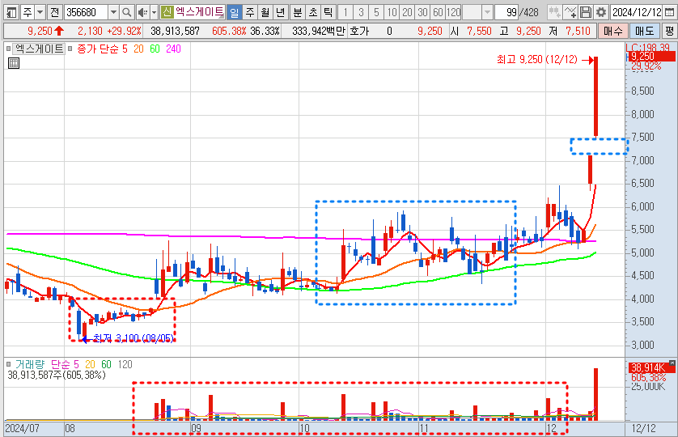The image size is (678, 437).
Task: Click the 605.38% volume ratio in info bar
Action: [x=229, y=31]
